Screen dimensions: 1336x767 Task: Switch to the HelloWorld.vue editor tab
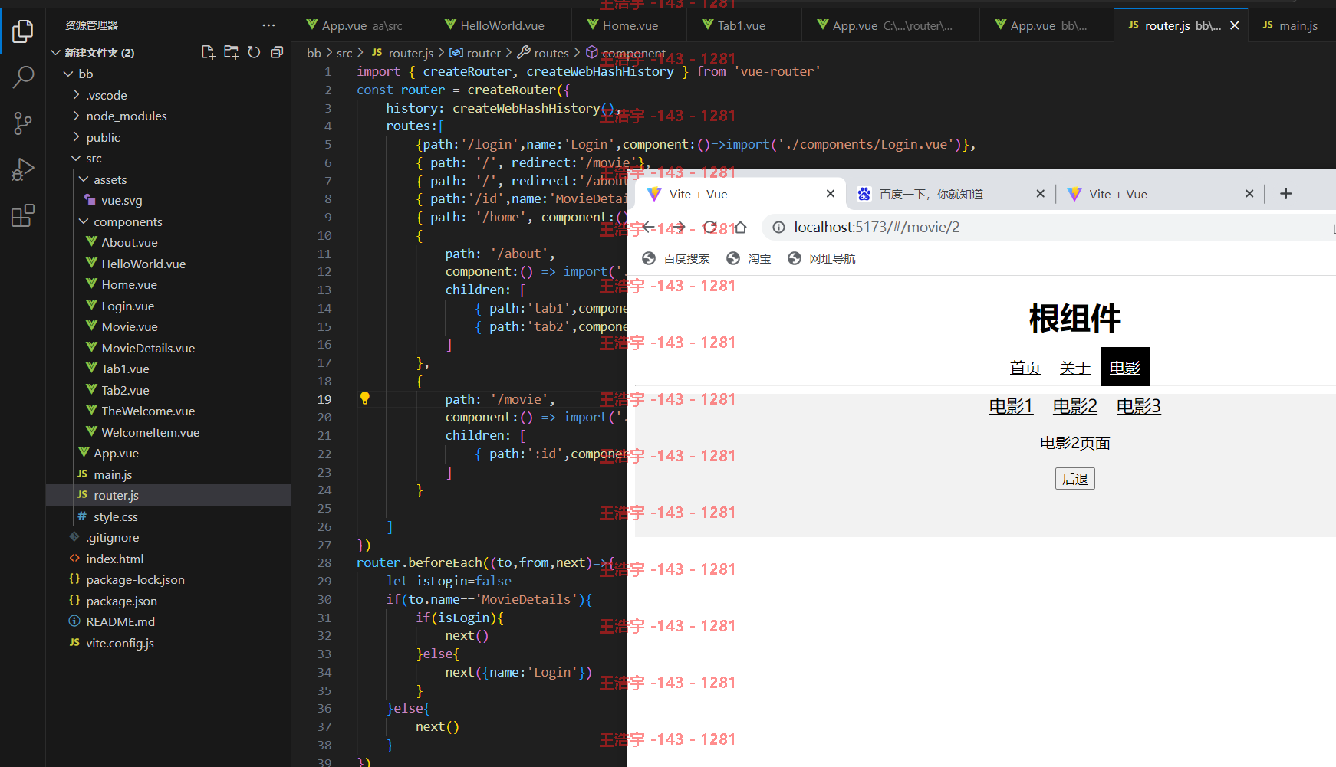point(500,25)
